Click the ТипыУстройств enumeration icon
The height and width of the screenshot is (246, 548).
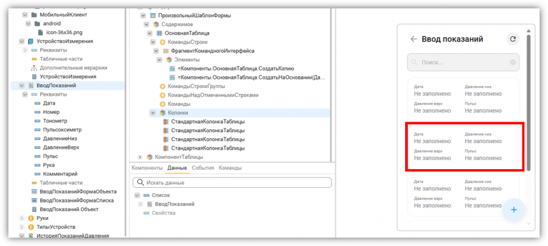point(31,227)
